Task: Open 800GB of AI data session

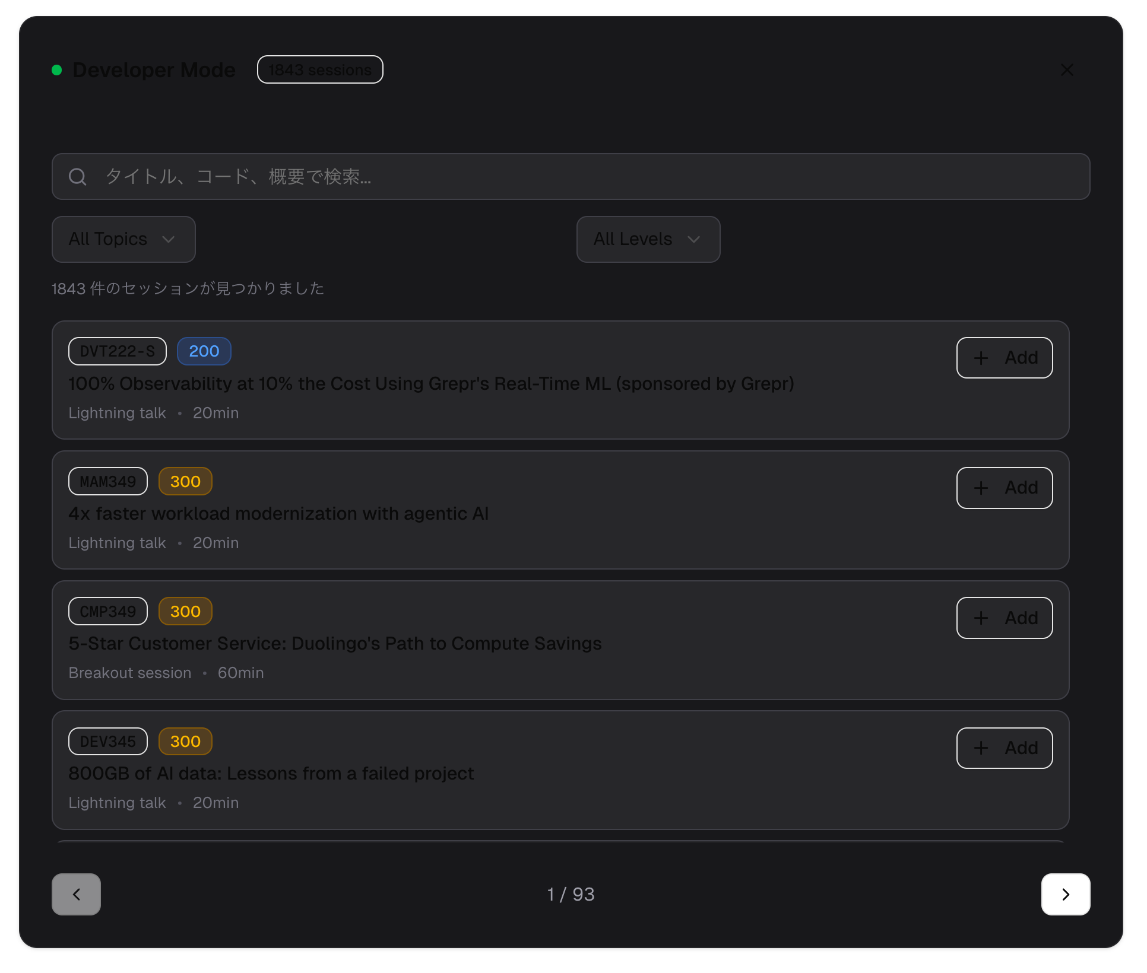Action: click(271, 774)
